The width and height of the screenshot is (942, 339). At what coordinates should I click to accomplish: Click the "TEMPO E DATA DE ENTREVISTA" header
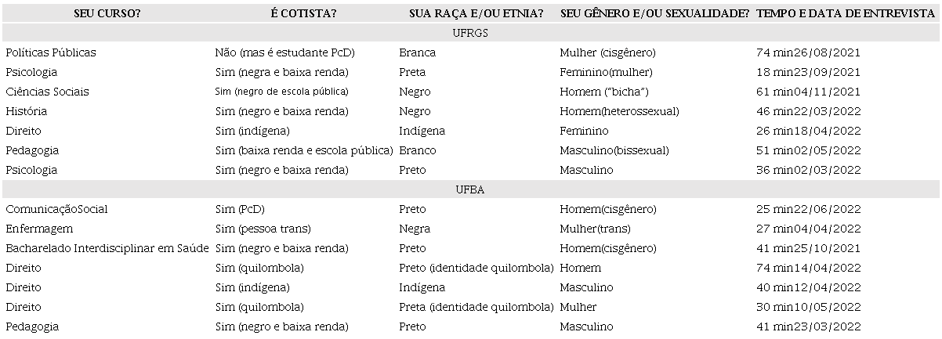[x=846, y=14]
